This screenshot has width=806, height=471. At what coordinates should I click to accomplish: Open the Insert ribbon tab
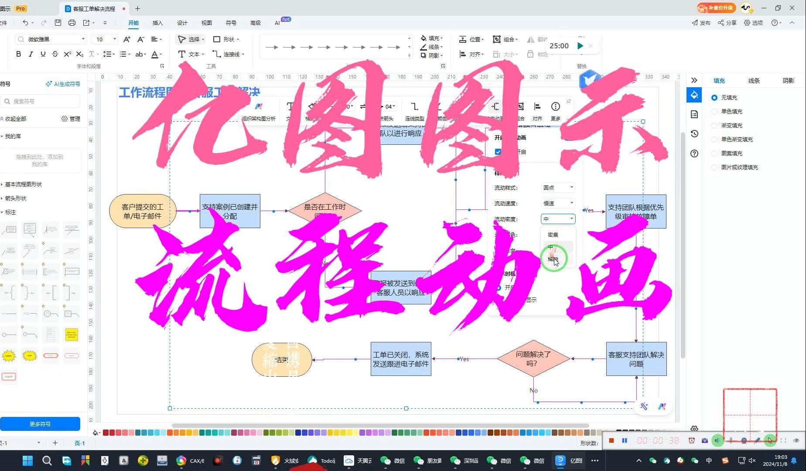point(157,23)
